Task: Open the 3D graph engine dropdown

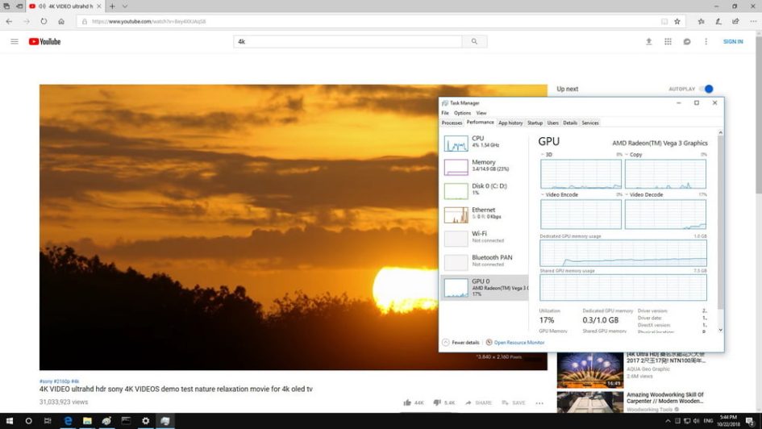Action: coord(544,154)
